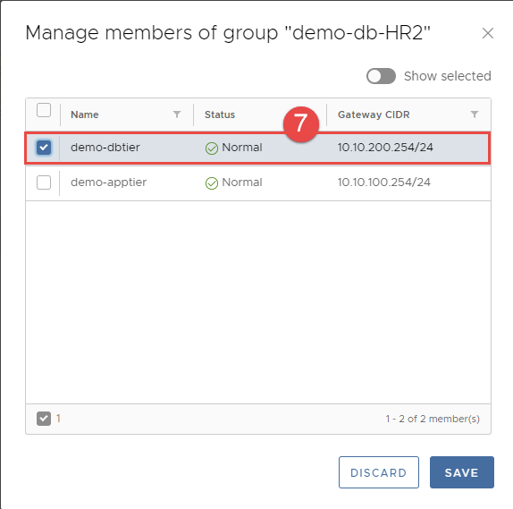513x509 pixels.
Task: Select the demo-apptier row name
Action: (x=109, y=182)
